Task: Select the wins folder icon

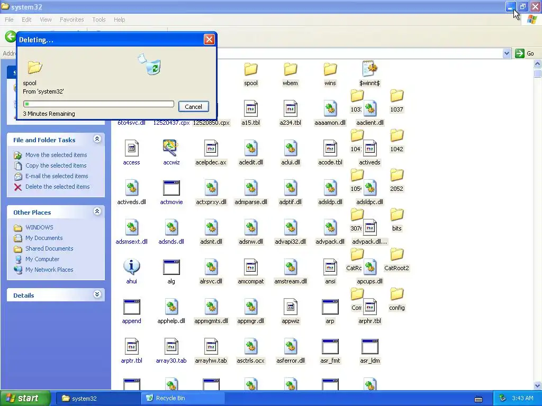Action: tap(330, 69)
